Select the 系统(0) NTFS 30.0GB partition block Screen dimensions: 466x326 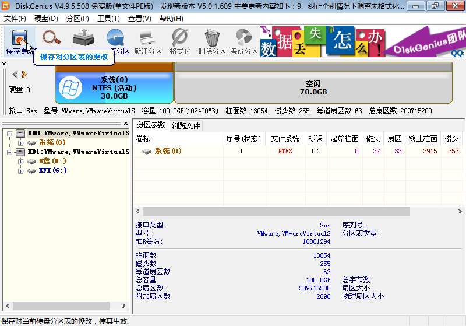(x=114, y=83)
